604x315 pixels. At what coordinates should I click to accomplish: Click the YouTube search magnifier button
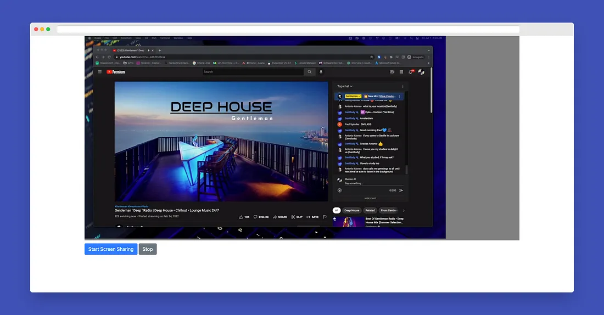click(310, 72)
